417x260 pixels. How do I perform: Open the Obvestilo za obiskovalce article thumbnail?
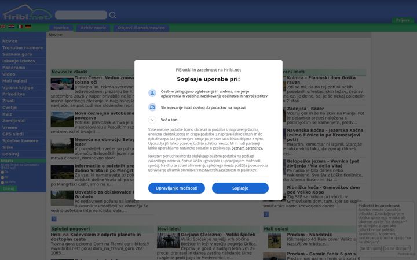point(62,198)
